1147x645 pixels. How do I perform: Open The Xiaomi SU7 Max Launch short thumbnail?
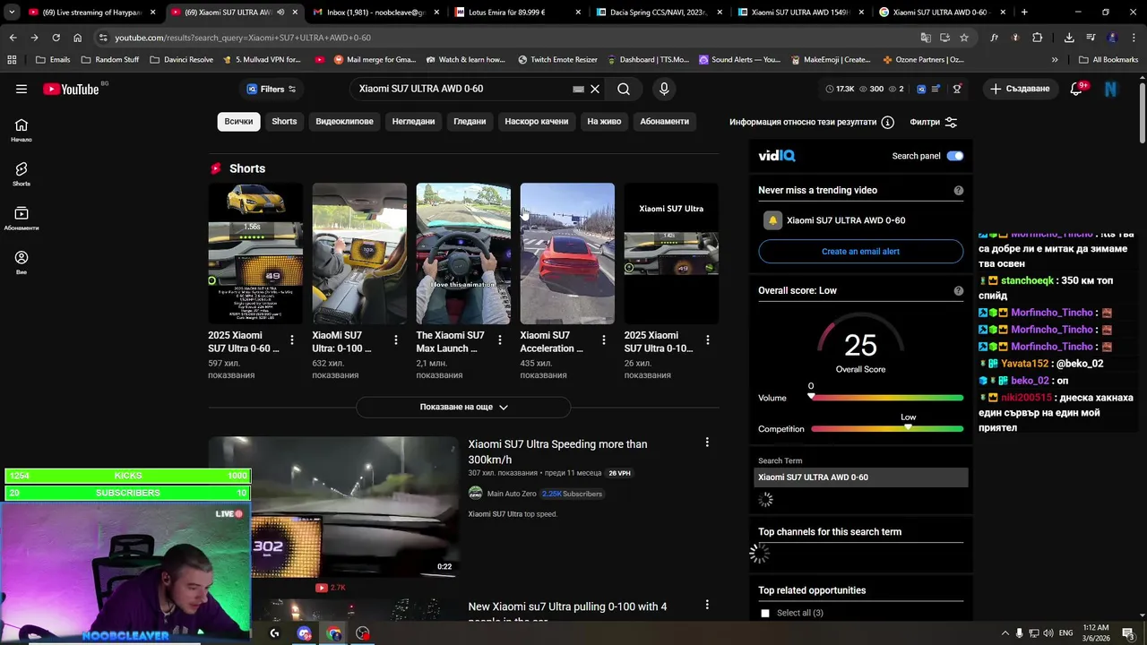point(463,254)
